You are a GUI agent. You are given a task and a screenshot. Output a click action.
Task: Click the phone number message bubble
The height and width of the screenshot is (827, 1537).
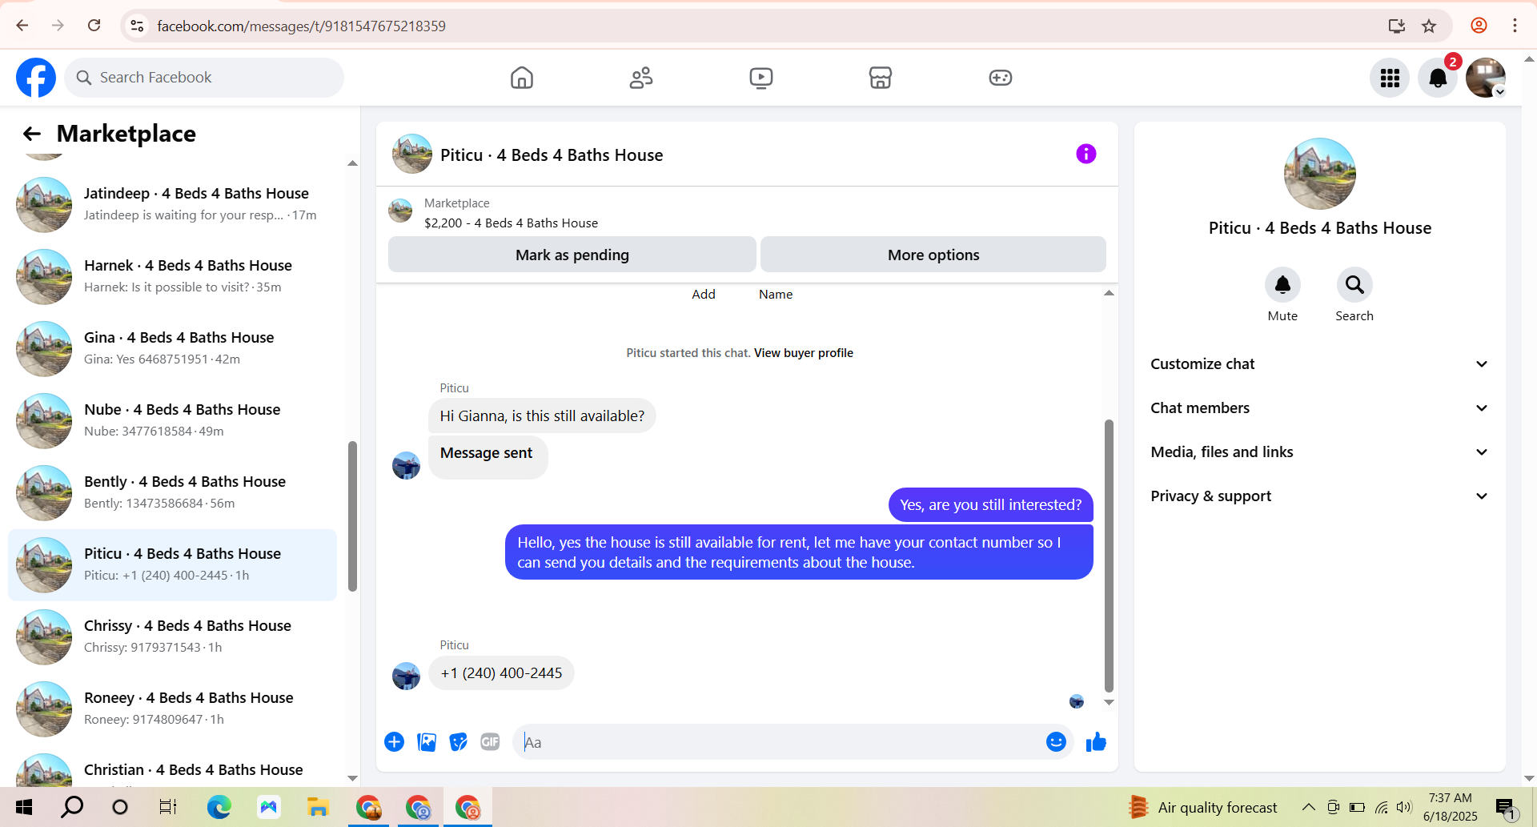coord(501,673)
